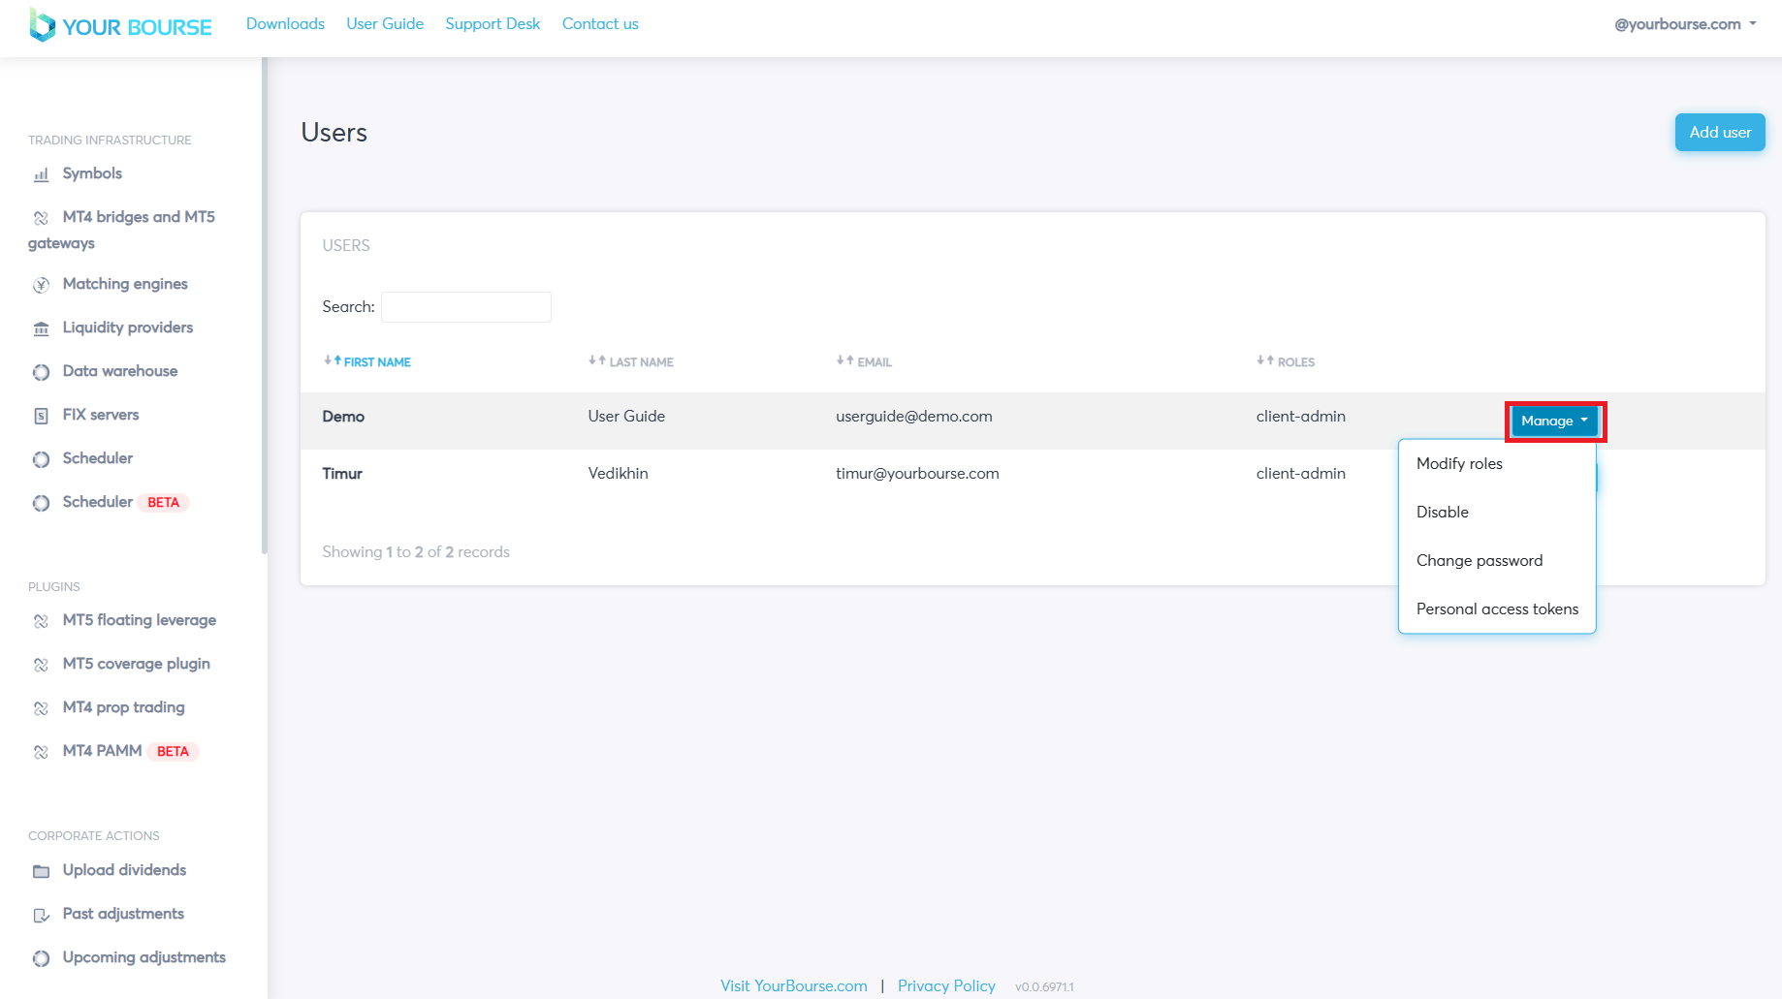Click the Your Bourse logo icon
The image size is (1782, 999).
click(42, 25)
